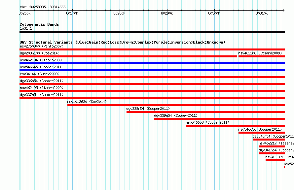294x190 pixels.
Task: Open the esv34144 (Gusev2009) label
Action: coord(40,74)
